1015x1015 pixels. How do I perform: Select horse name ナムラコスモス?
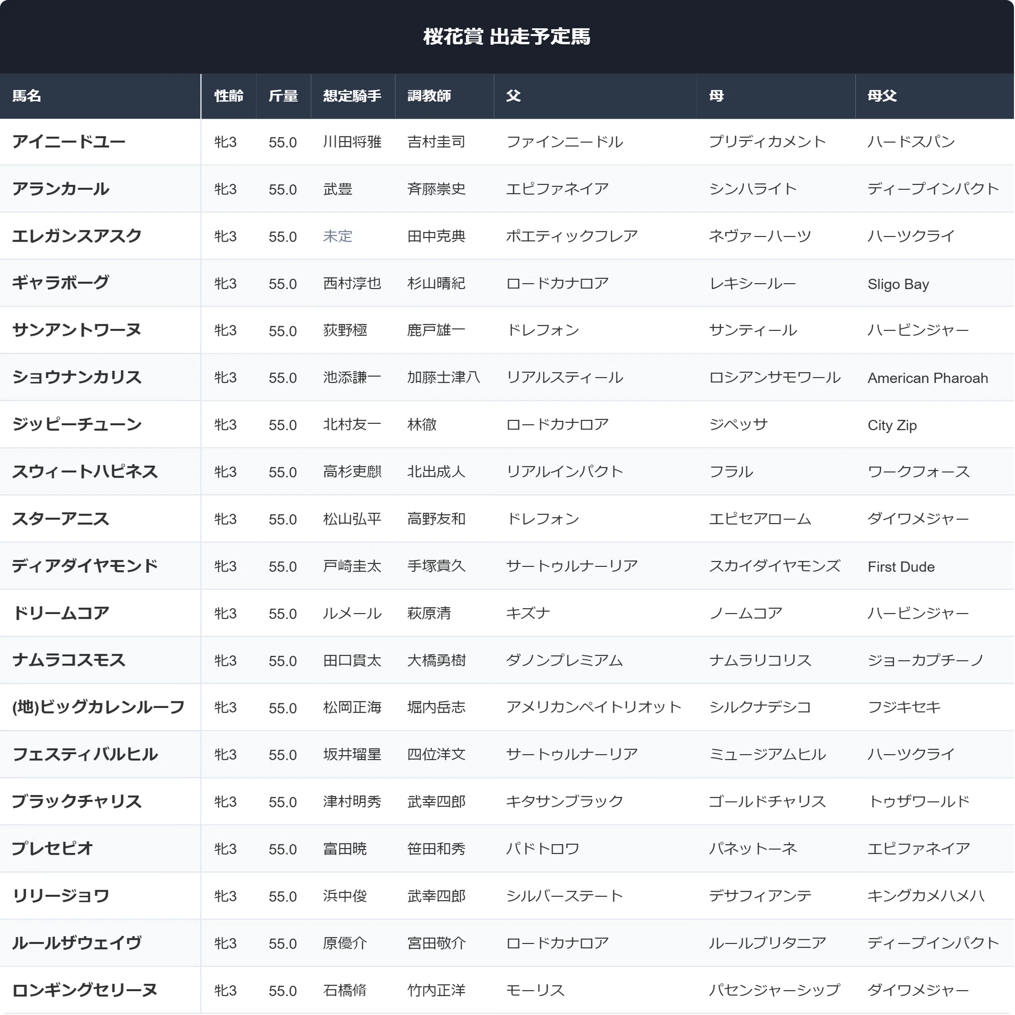69,660
